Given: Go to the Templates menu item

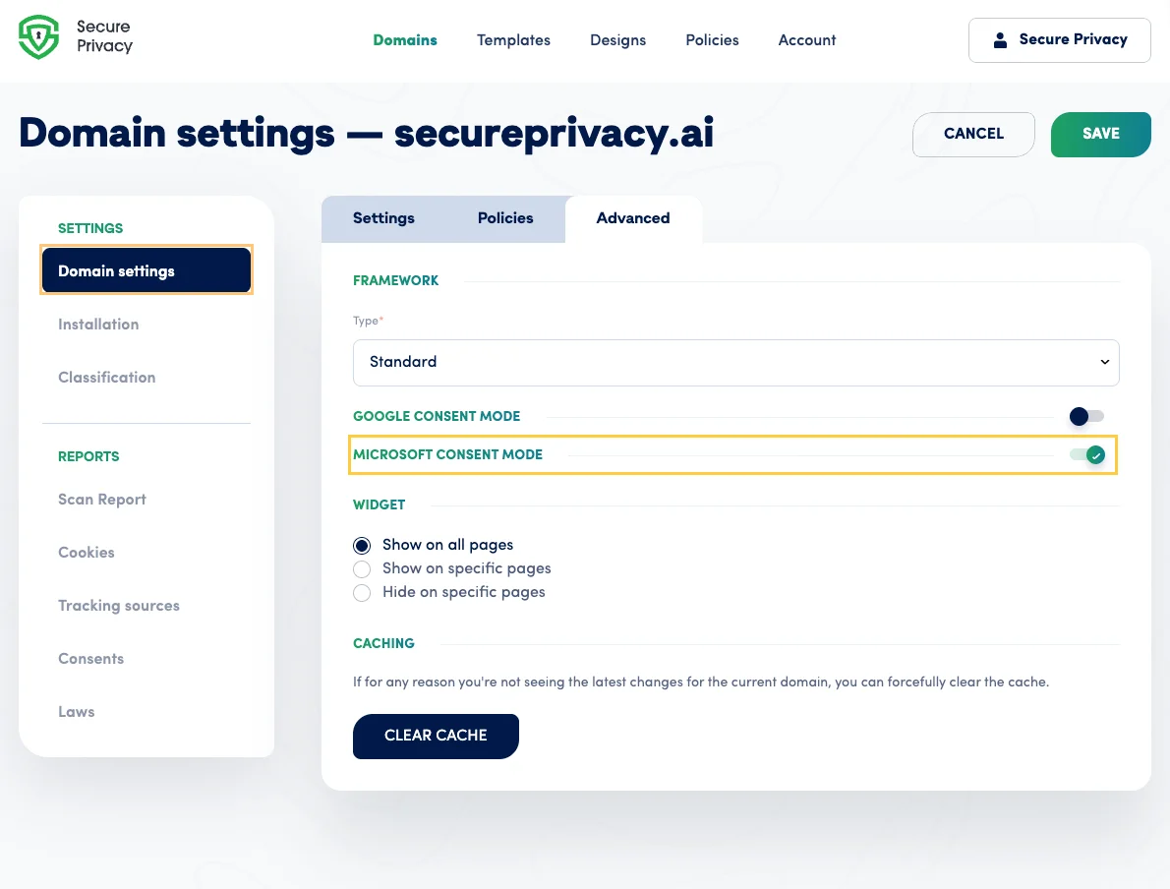Looking at the screenshot, I should (x=513, y=40).
